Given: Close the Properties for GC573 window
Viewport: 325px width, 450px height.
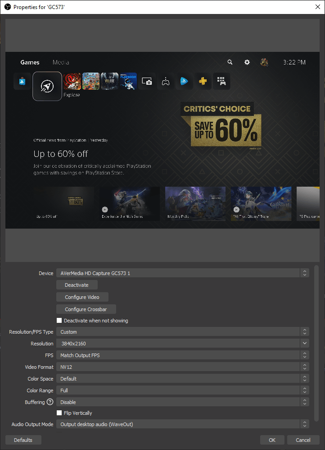Looking at the screenshot, I should tap(317, 7).
